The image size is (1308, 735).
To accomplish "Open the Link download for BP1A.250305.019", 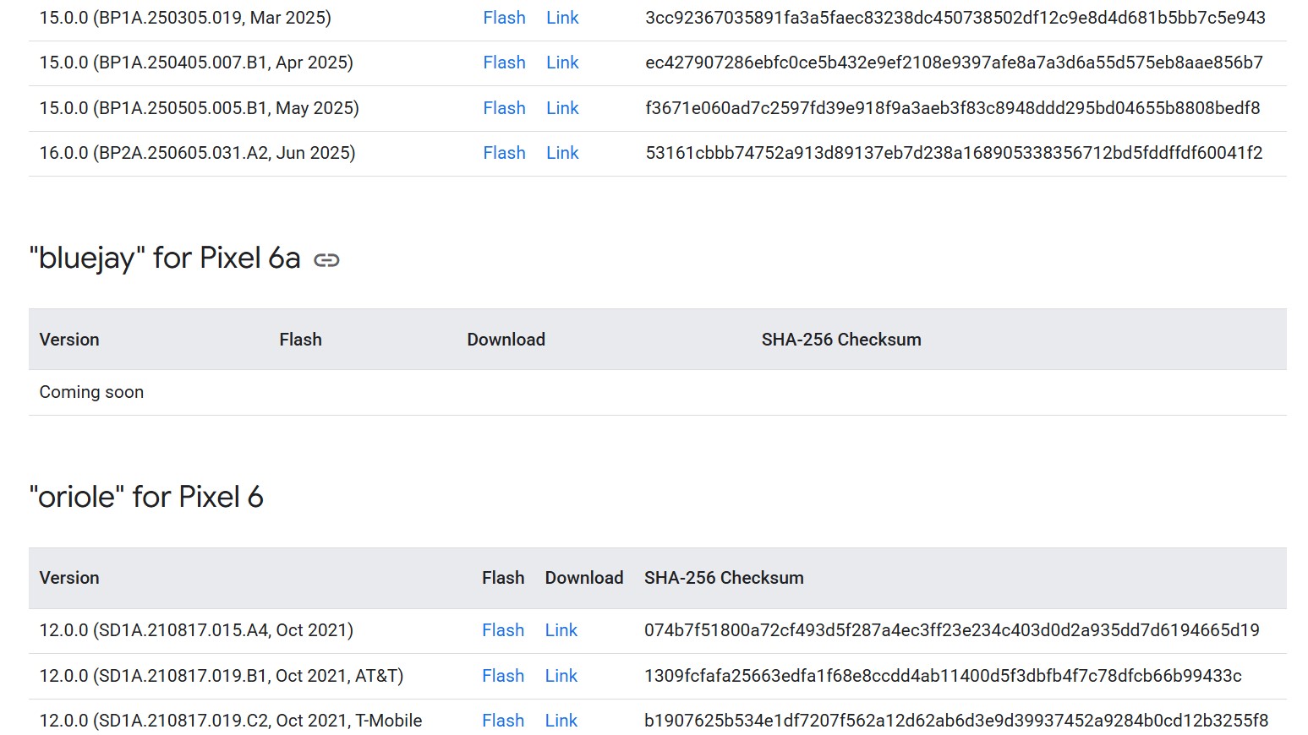I will [562, 18].
